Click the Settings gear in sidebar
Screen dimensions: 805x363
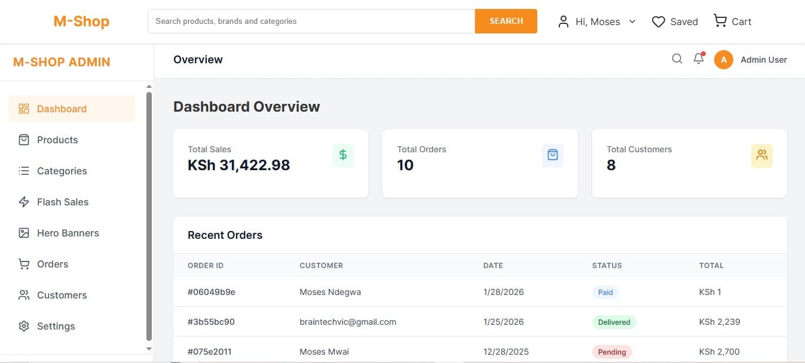pos(24,326)
